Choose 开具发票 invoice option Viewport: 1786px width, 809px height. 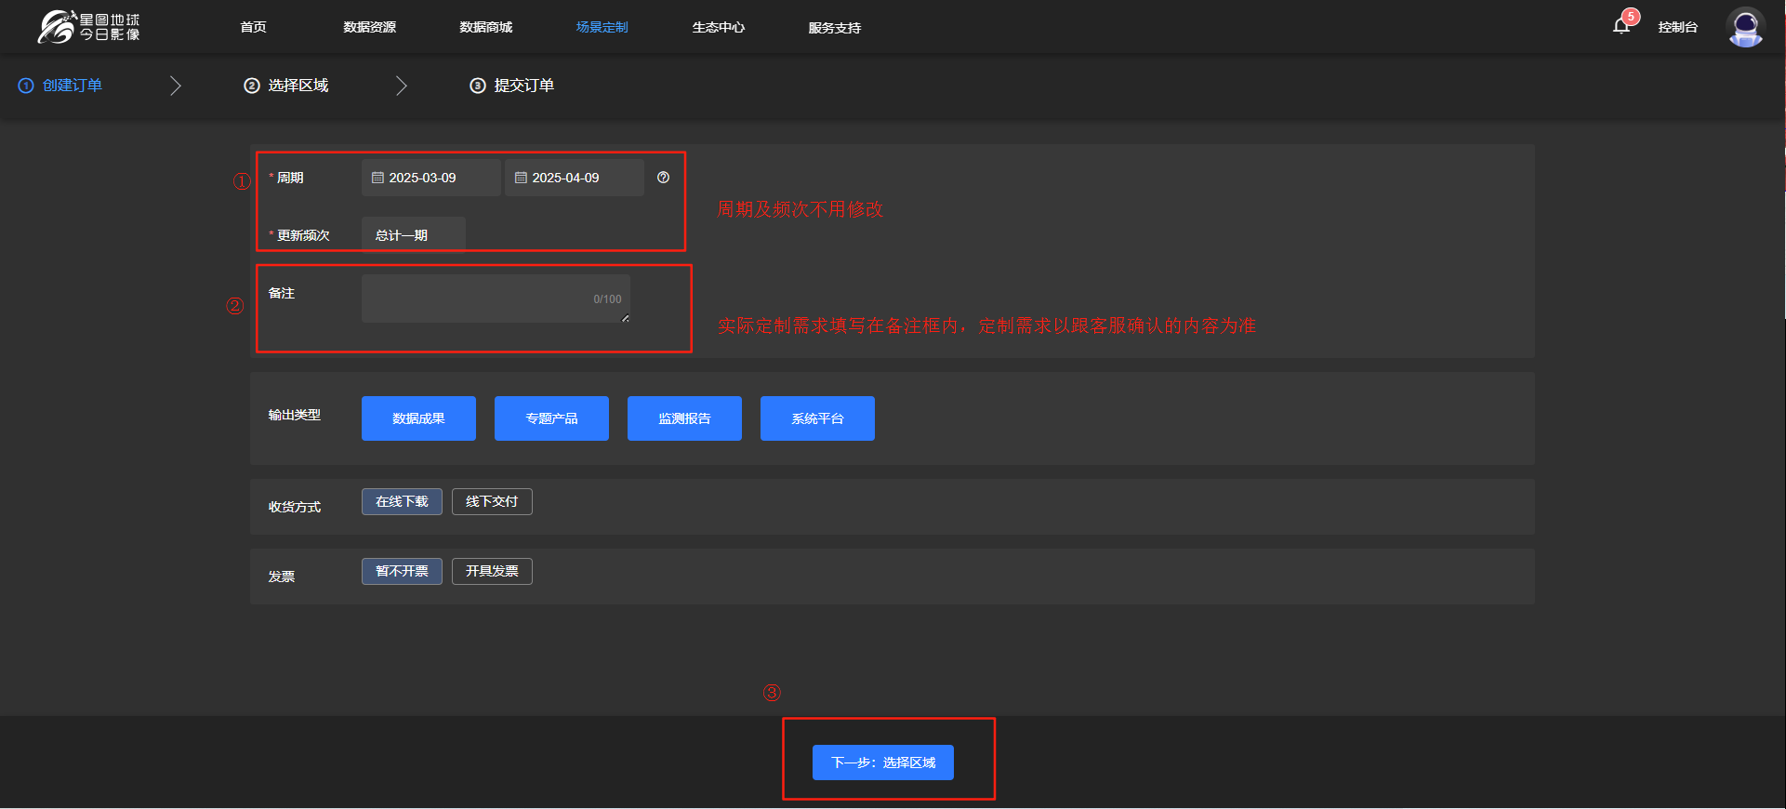coord(492,572)
